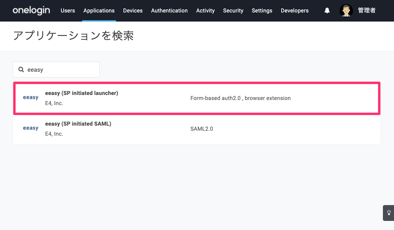This screenshot has width=394, height=230.
Task: Open the Authentication menu
Action: 169,10
